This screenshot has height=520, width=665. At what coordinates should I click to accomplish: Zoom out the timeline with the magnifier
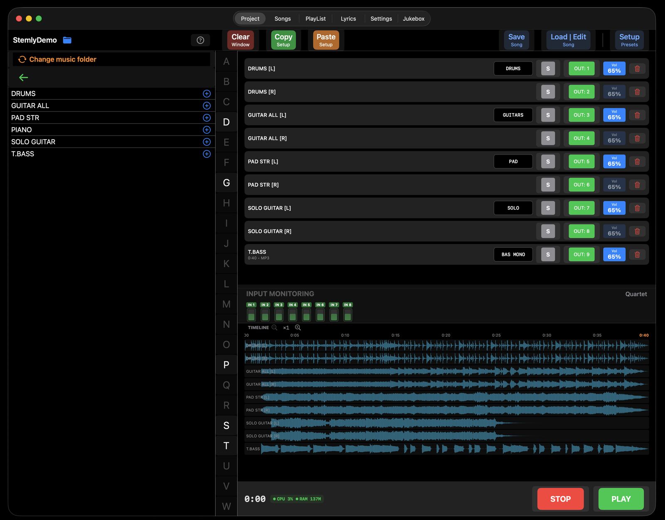[274, 328]
